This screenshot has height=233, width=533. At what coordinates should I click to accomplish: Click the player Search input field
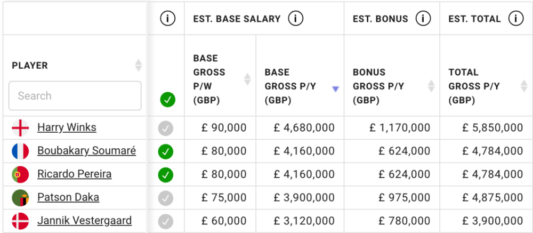pos(75,95)
